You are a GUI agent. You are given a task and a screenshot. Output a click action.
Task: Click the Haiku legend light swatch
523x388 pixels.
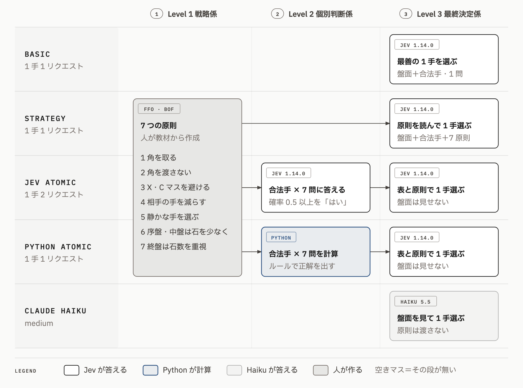click(x=234, y=370)
